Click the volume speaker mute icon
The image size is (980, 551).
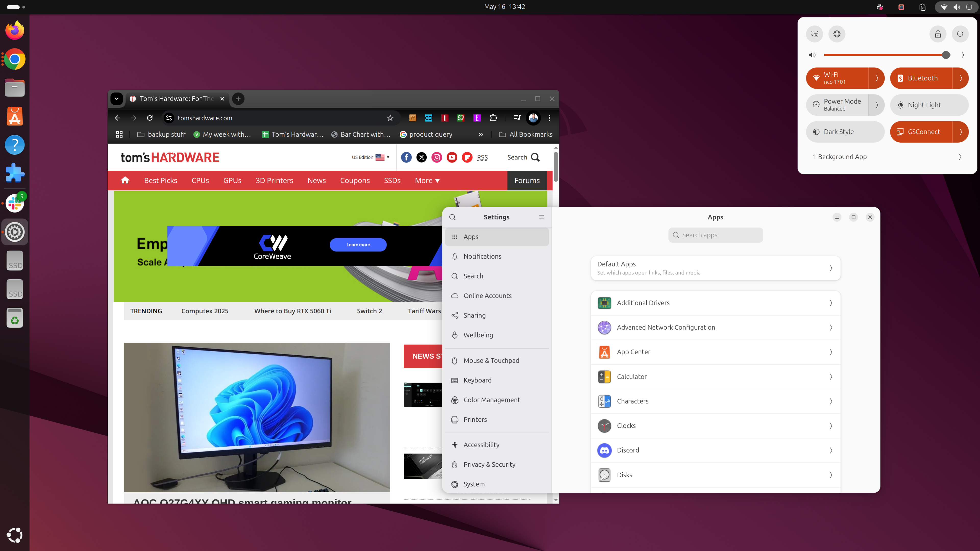tap(812, 55)
